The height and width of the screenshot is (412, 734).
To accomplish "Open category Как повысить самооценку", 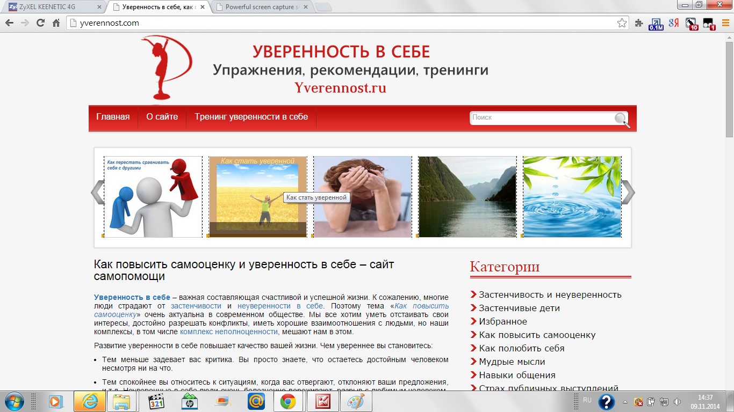I will pos(537,335).
